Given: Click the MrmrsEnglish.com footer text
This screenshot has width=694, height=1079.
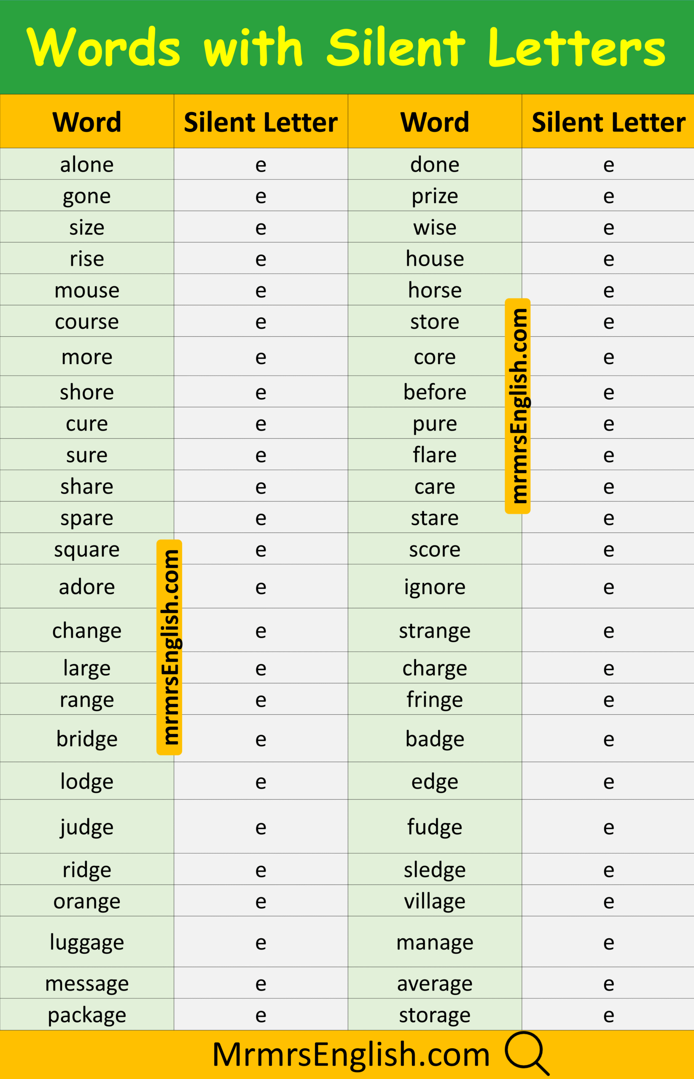Looking at the screenshot, I should (x=351, y=1055).
